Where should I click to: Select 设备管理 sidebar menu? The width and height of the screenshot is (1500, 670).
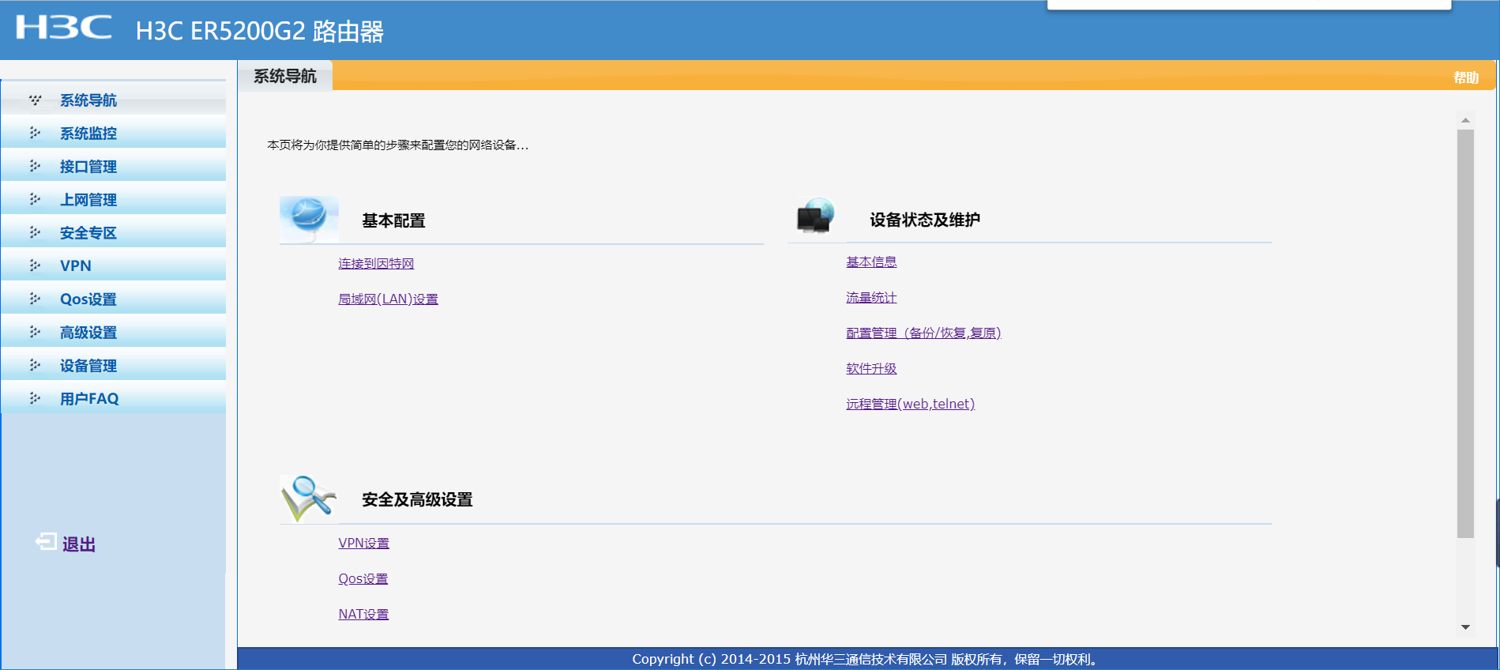(88, 366)
